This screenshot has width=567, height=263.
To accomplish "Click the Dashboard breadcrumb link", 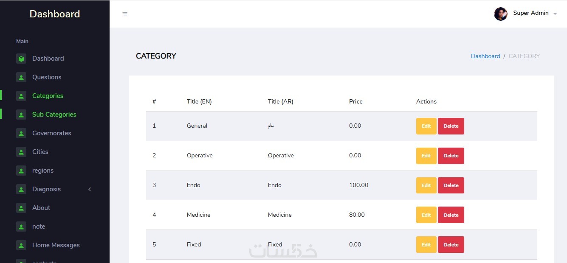I will (485, 56).
